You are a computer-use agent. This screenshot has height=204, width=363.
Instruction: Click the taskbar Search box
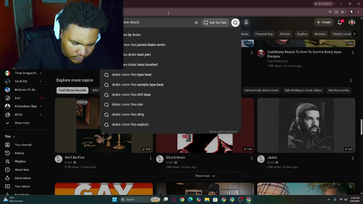coord(140,199)
